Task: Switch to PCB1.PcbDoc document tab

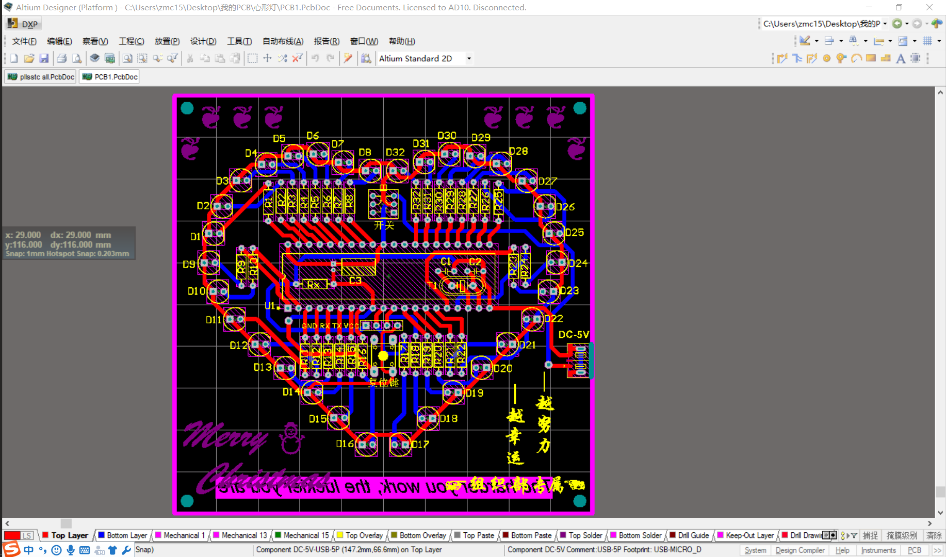Action: (109, 77)
